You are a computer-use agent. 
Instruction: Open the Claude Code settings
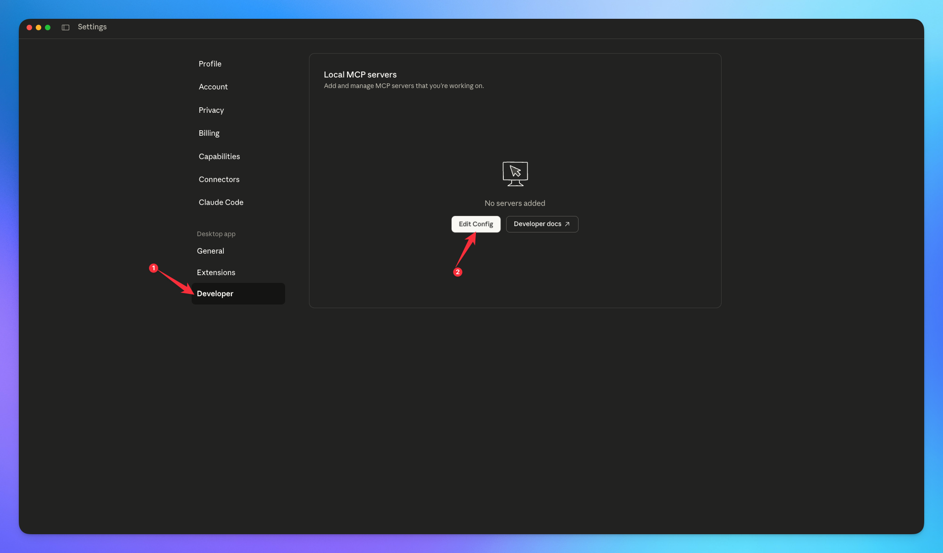[221, 202]
